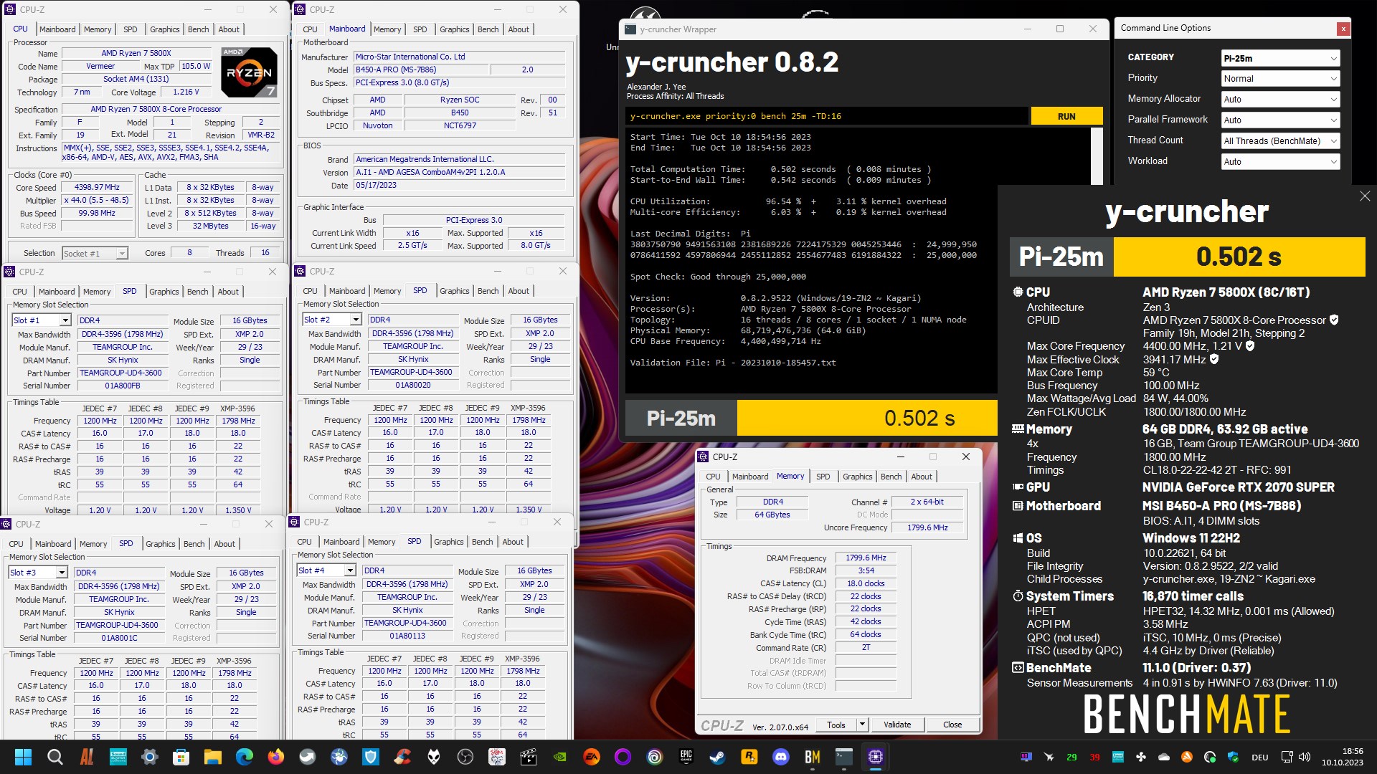
Task: Open the Parallel Framework dropdown
Action: (1280, 120)
